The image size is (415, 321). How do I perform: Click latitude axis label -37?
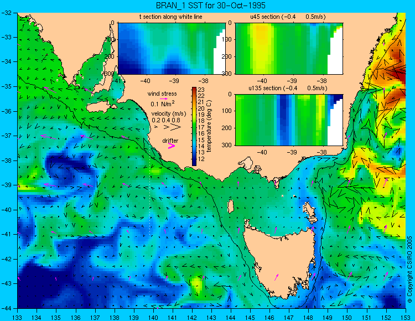pyautogui.click(x=6, y=136)
